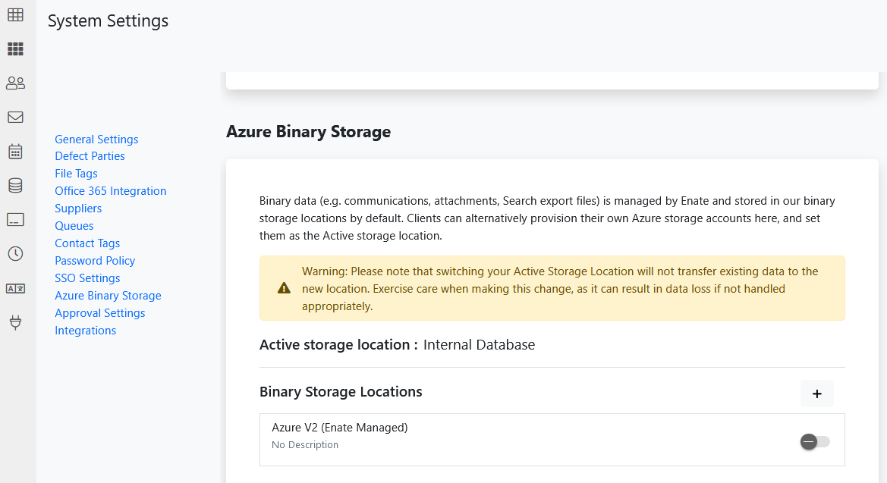Select the language translation icon
Image resolution: width=887 pixels, height=483 pixels.
click(x=15, y=288)
